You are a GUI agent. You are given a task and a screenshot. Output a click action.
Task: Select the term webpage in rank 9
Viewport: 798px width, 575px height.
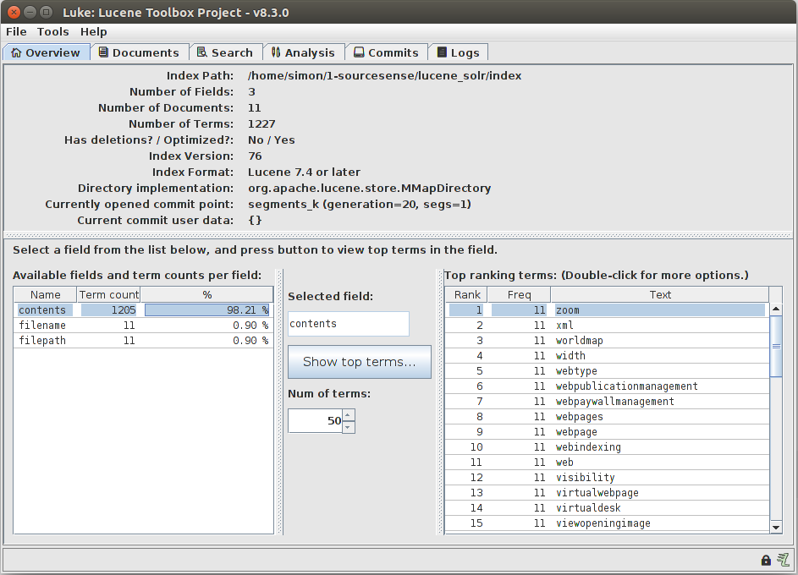point(607,432)
